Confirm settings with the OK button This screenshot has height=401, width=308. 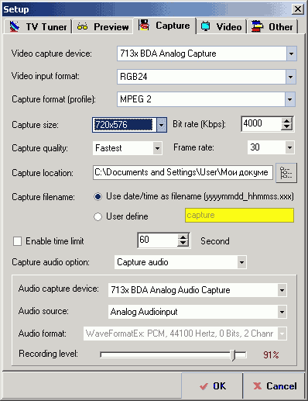pos(212,385)
